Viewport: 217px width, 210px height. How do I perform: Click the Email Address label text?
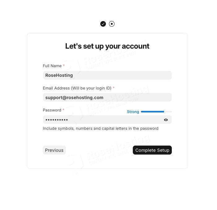[x=56, y=88]
